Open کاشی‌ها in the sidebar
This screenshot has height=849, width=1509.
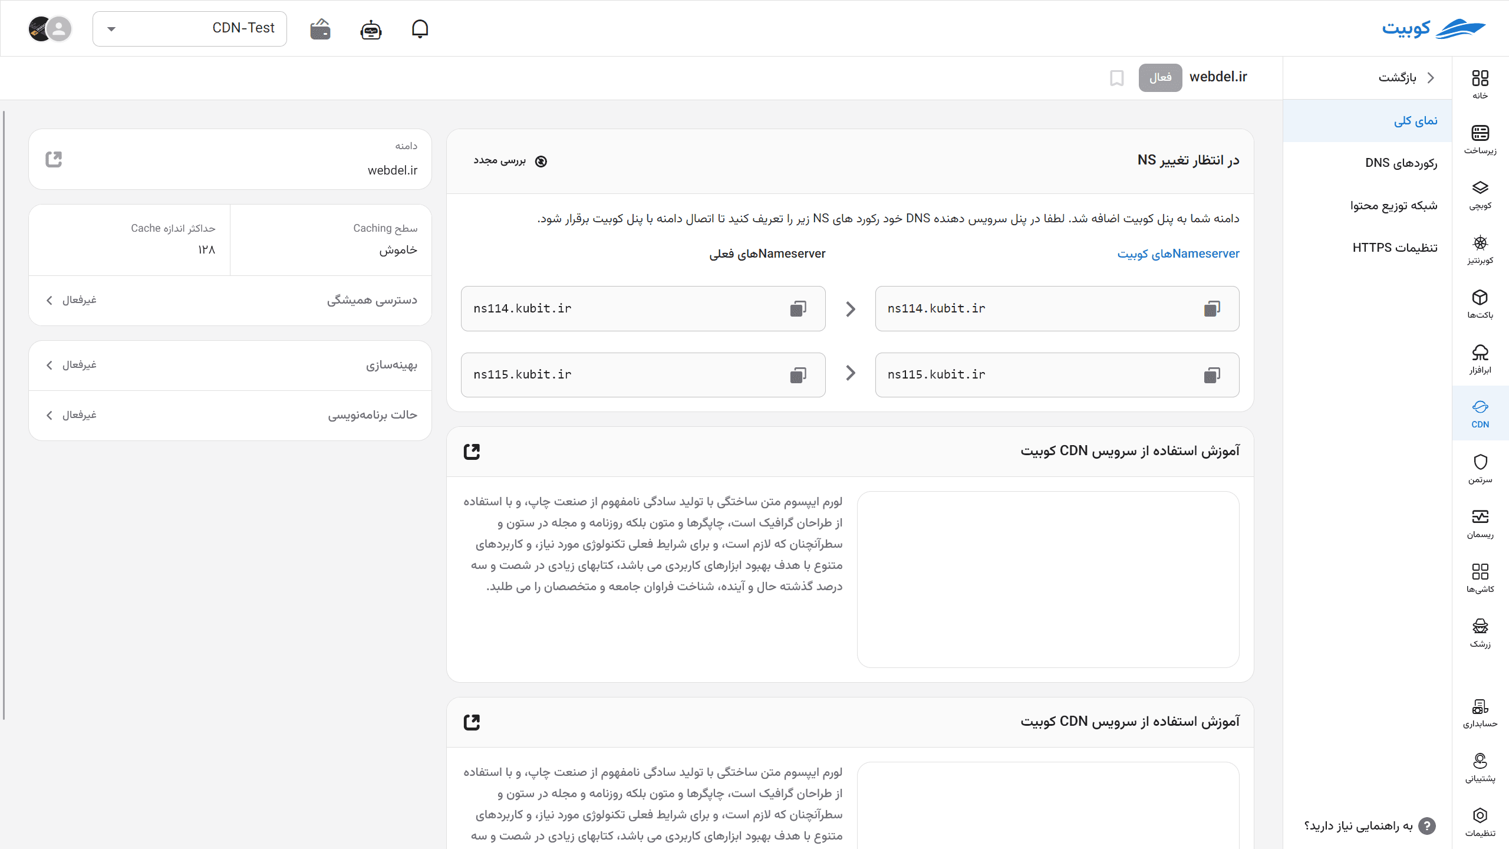click(x=1480, y=578)
